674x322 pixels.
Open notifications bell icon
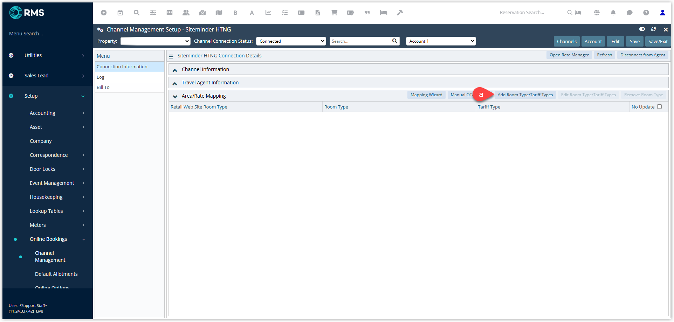613,13
